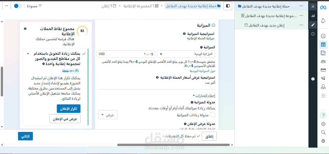329x154 pixels.
Task: Click the info icon beside ad scheduling heading
Action: (x=185, y=124)
